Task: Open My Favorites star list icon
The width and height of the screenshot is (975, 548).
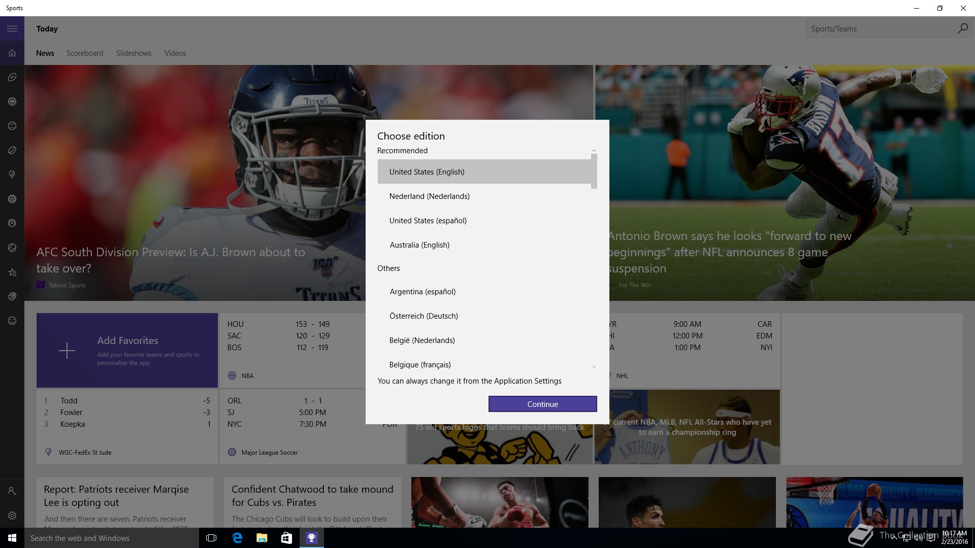Action: (x=12, y=272)
